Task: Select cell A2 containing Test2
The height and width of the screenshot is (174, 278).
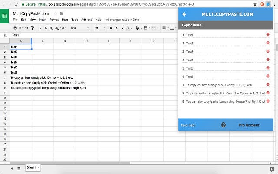Action: pyautogui.click(x=21, y=52)
